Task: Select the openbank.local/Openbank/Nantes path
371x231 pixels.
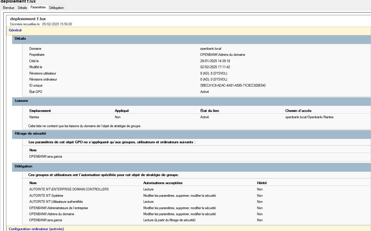Action: tap(309, 117)
